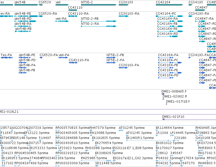The width and height of the screenshot is (216, 167).
Task: Click the CG34193-RA transcript
Action: point(191,16)
